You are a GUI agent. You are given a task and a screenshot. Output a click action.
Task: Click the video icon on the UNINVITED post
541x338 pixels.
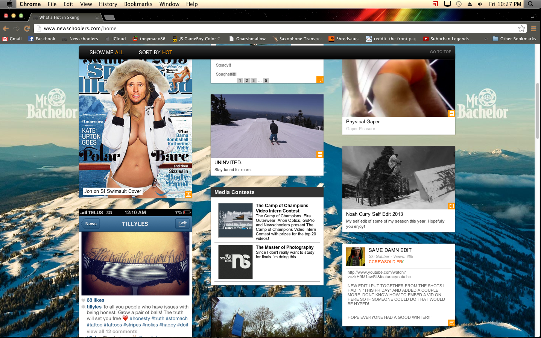[x=320, y=155]
